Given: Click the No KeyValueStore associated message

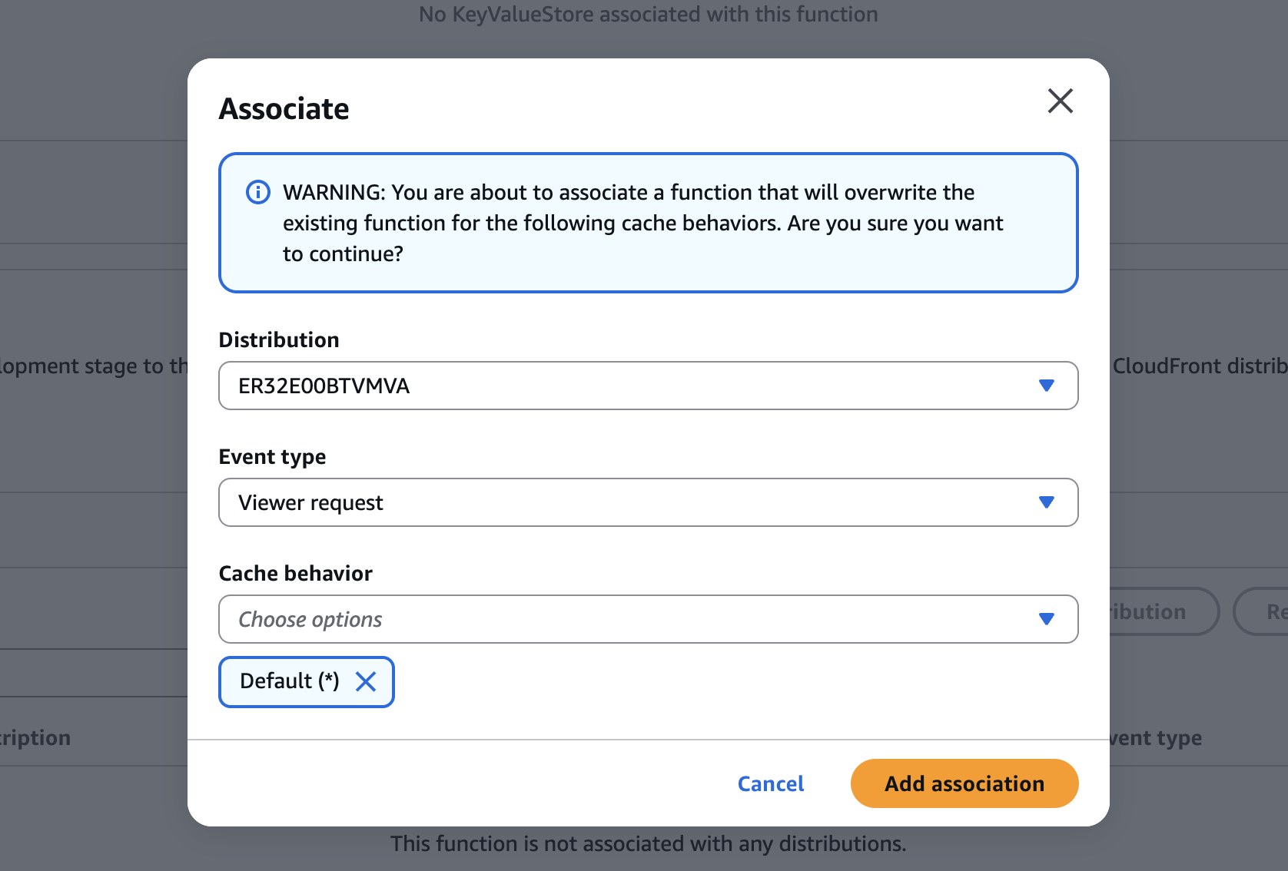Looking at the screenshot, I should pyautogui.click(x=648, y=15).
